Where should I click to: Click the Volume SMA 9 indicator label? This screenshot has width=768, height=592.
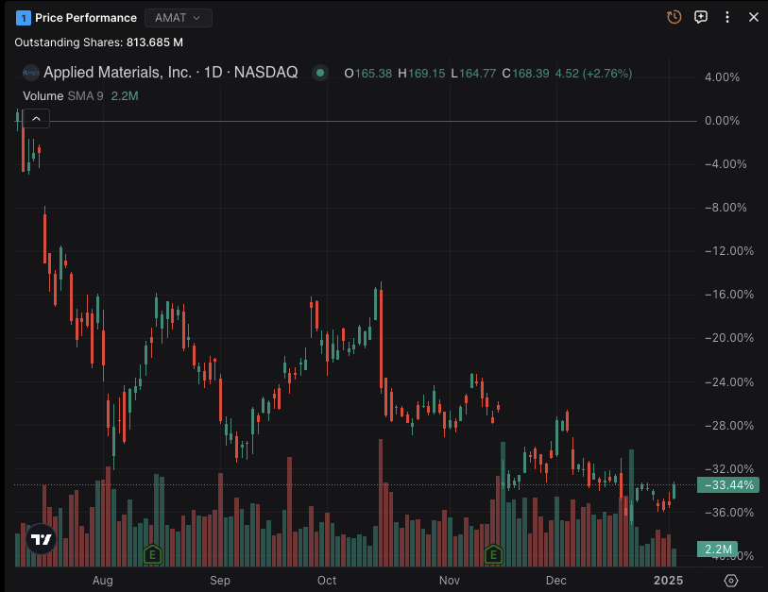coord(63,96)
